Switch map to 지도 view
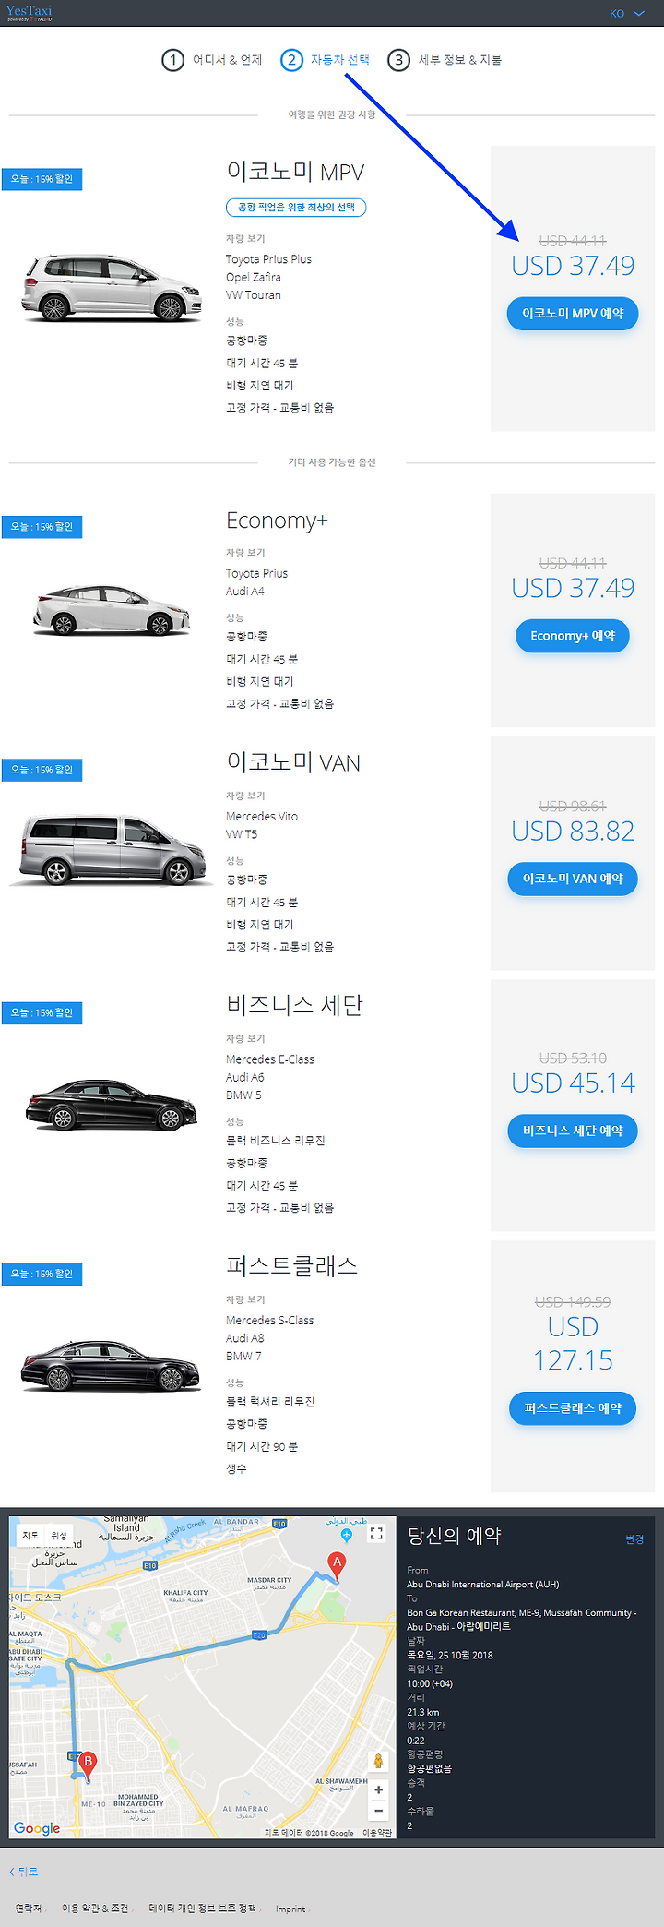Screen dimensions: 664x1927 30,1536
